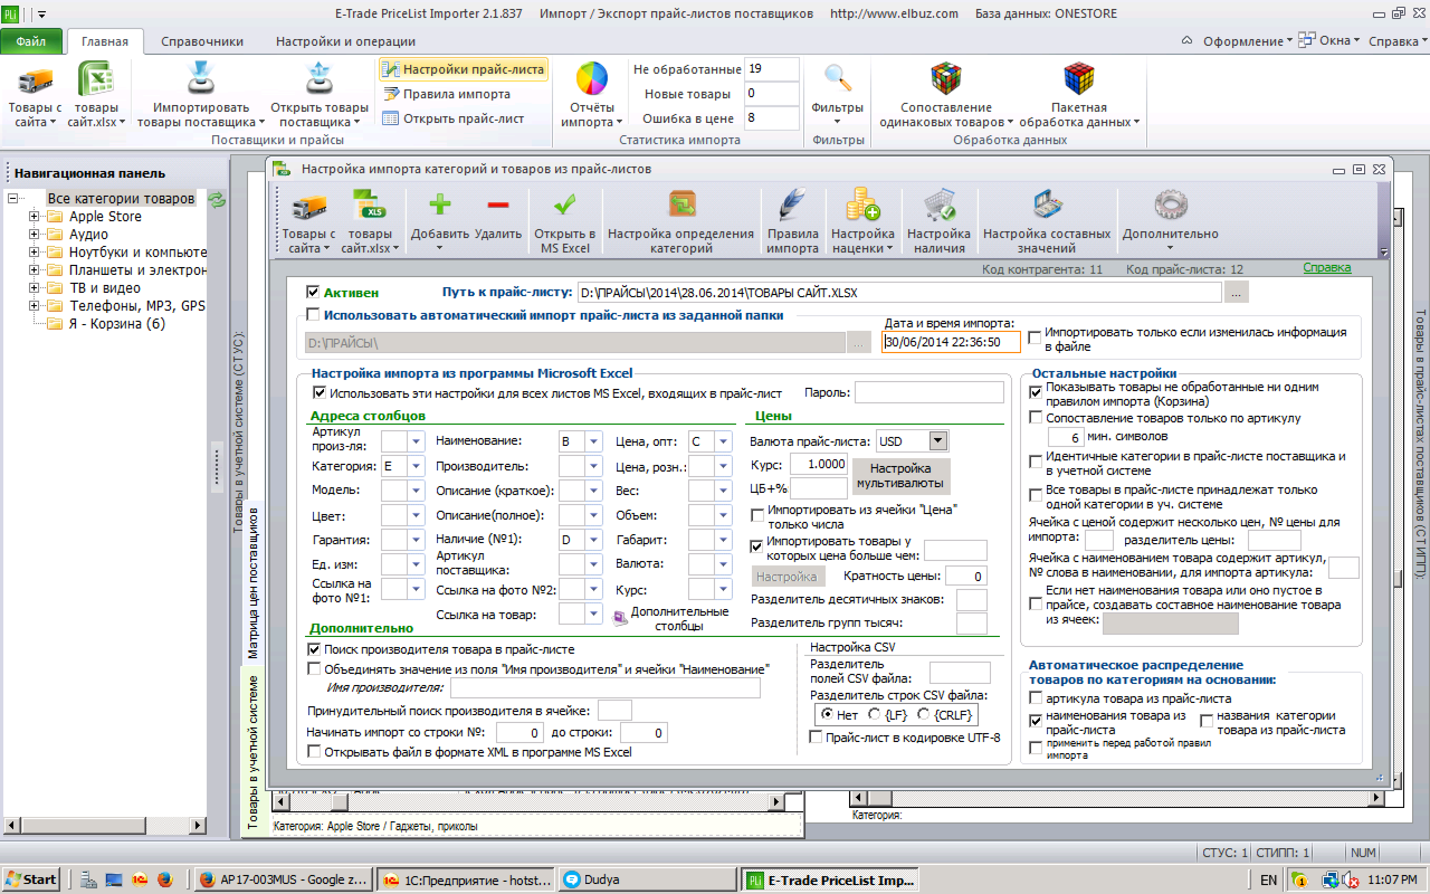The image size is (1430, 894).
Task: Expand ТВ и видео tree node
Action: [34, 288]
